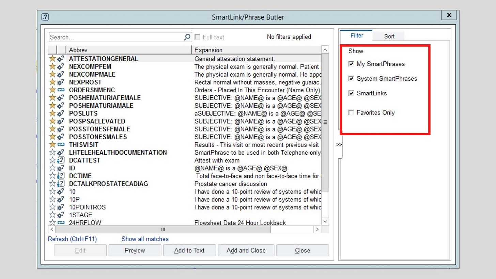The height and width of the screenshot is (279, 496).
Task: Toggle favorite star for POSLUTS
Action: point(52,113)
